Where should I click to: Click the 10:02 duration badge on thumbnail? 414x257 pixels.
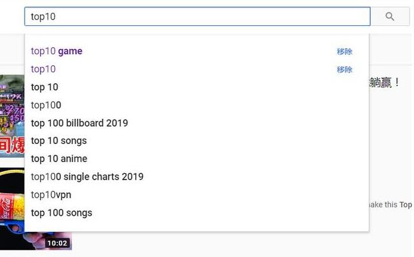tap(58, 243)
